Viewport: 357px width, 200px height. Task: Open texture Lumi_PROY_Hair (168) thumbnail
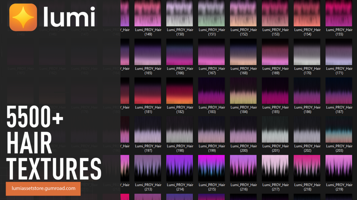click(x=243, y=52)
